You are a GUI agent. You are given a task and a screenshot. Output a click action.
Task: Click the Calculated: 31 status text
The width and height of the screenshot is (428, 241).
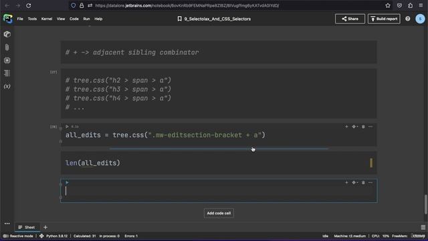point(85,236)
